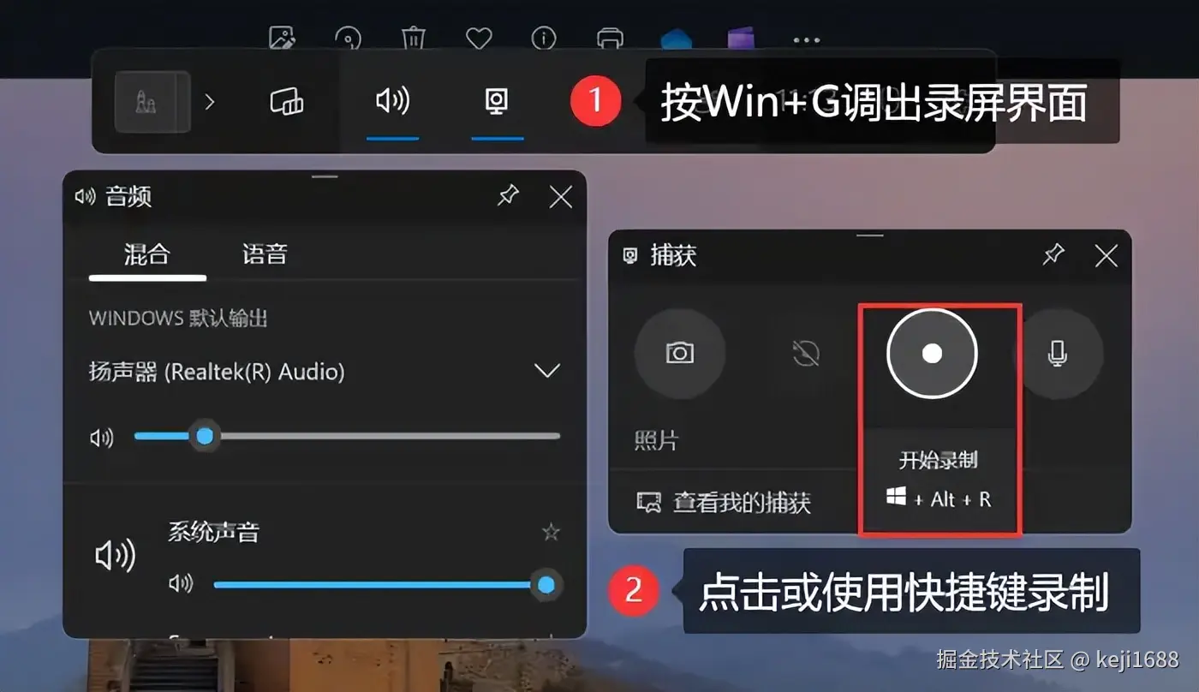
Task: Expand the chevron next to the game thumbnail
Action: click(210, 102)
